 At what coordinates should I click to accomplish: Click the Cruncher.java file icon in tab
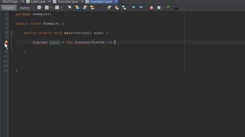tap(54, 2)
